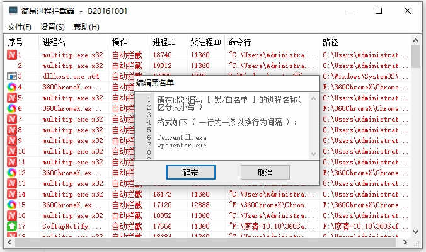Confirm the blacklist with 确定 button
Image resolution: width=426 pixels, height=252 pixels.
[x=191, y=173]
